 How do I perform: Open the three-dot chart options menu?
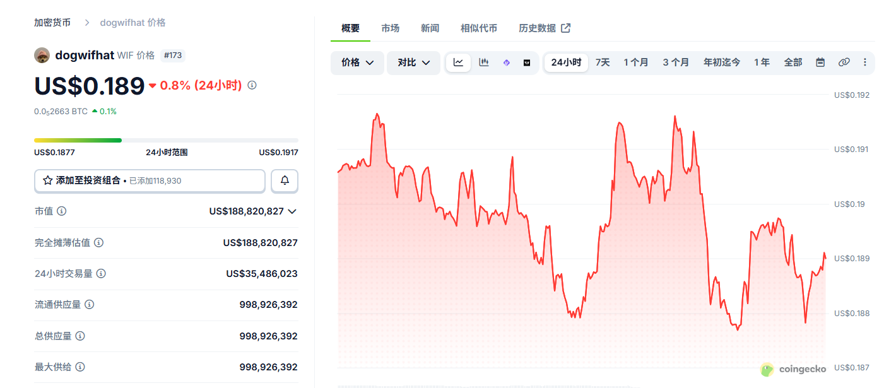pyautogui.click(x=865, y=62)
